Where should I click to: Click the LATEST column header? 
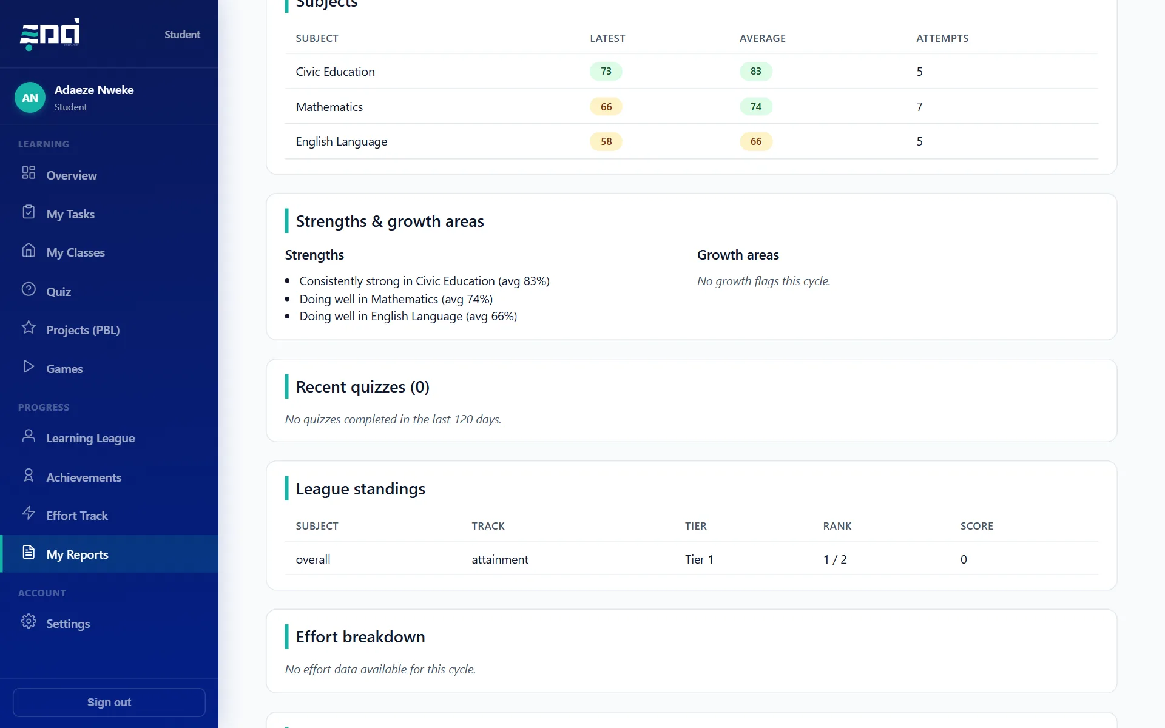coord(607,38)
